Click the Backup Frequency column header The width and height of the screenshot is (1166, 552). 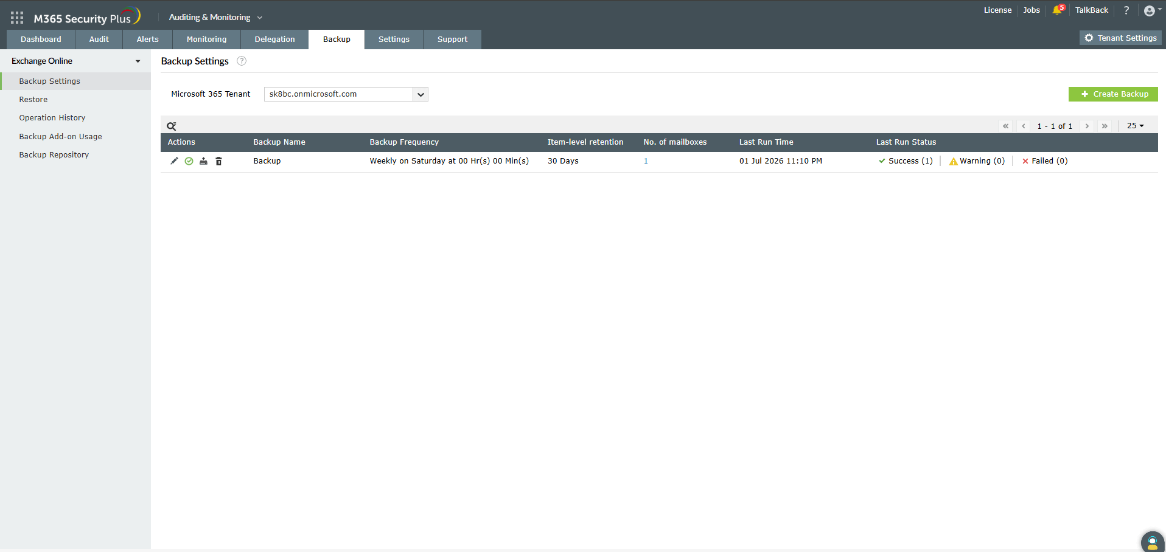[x=404, y=142]
